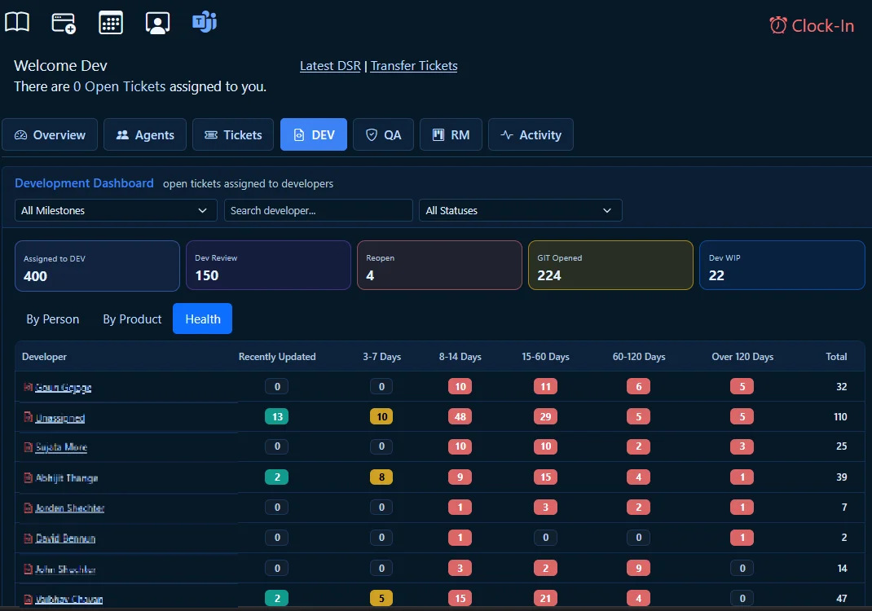
Task: Click the new ticket window-plus icon
Action: pos(64,23)
